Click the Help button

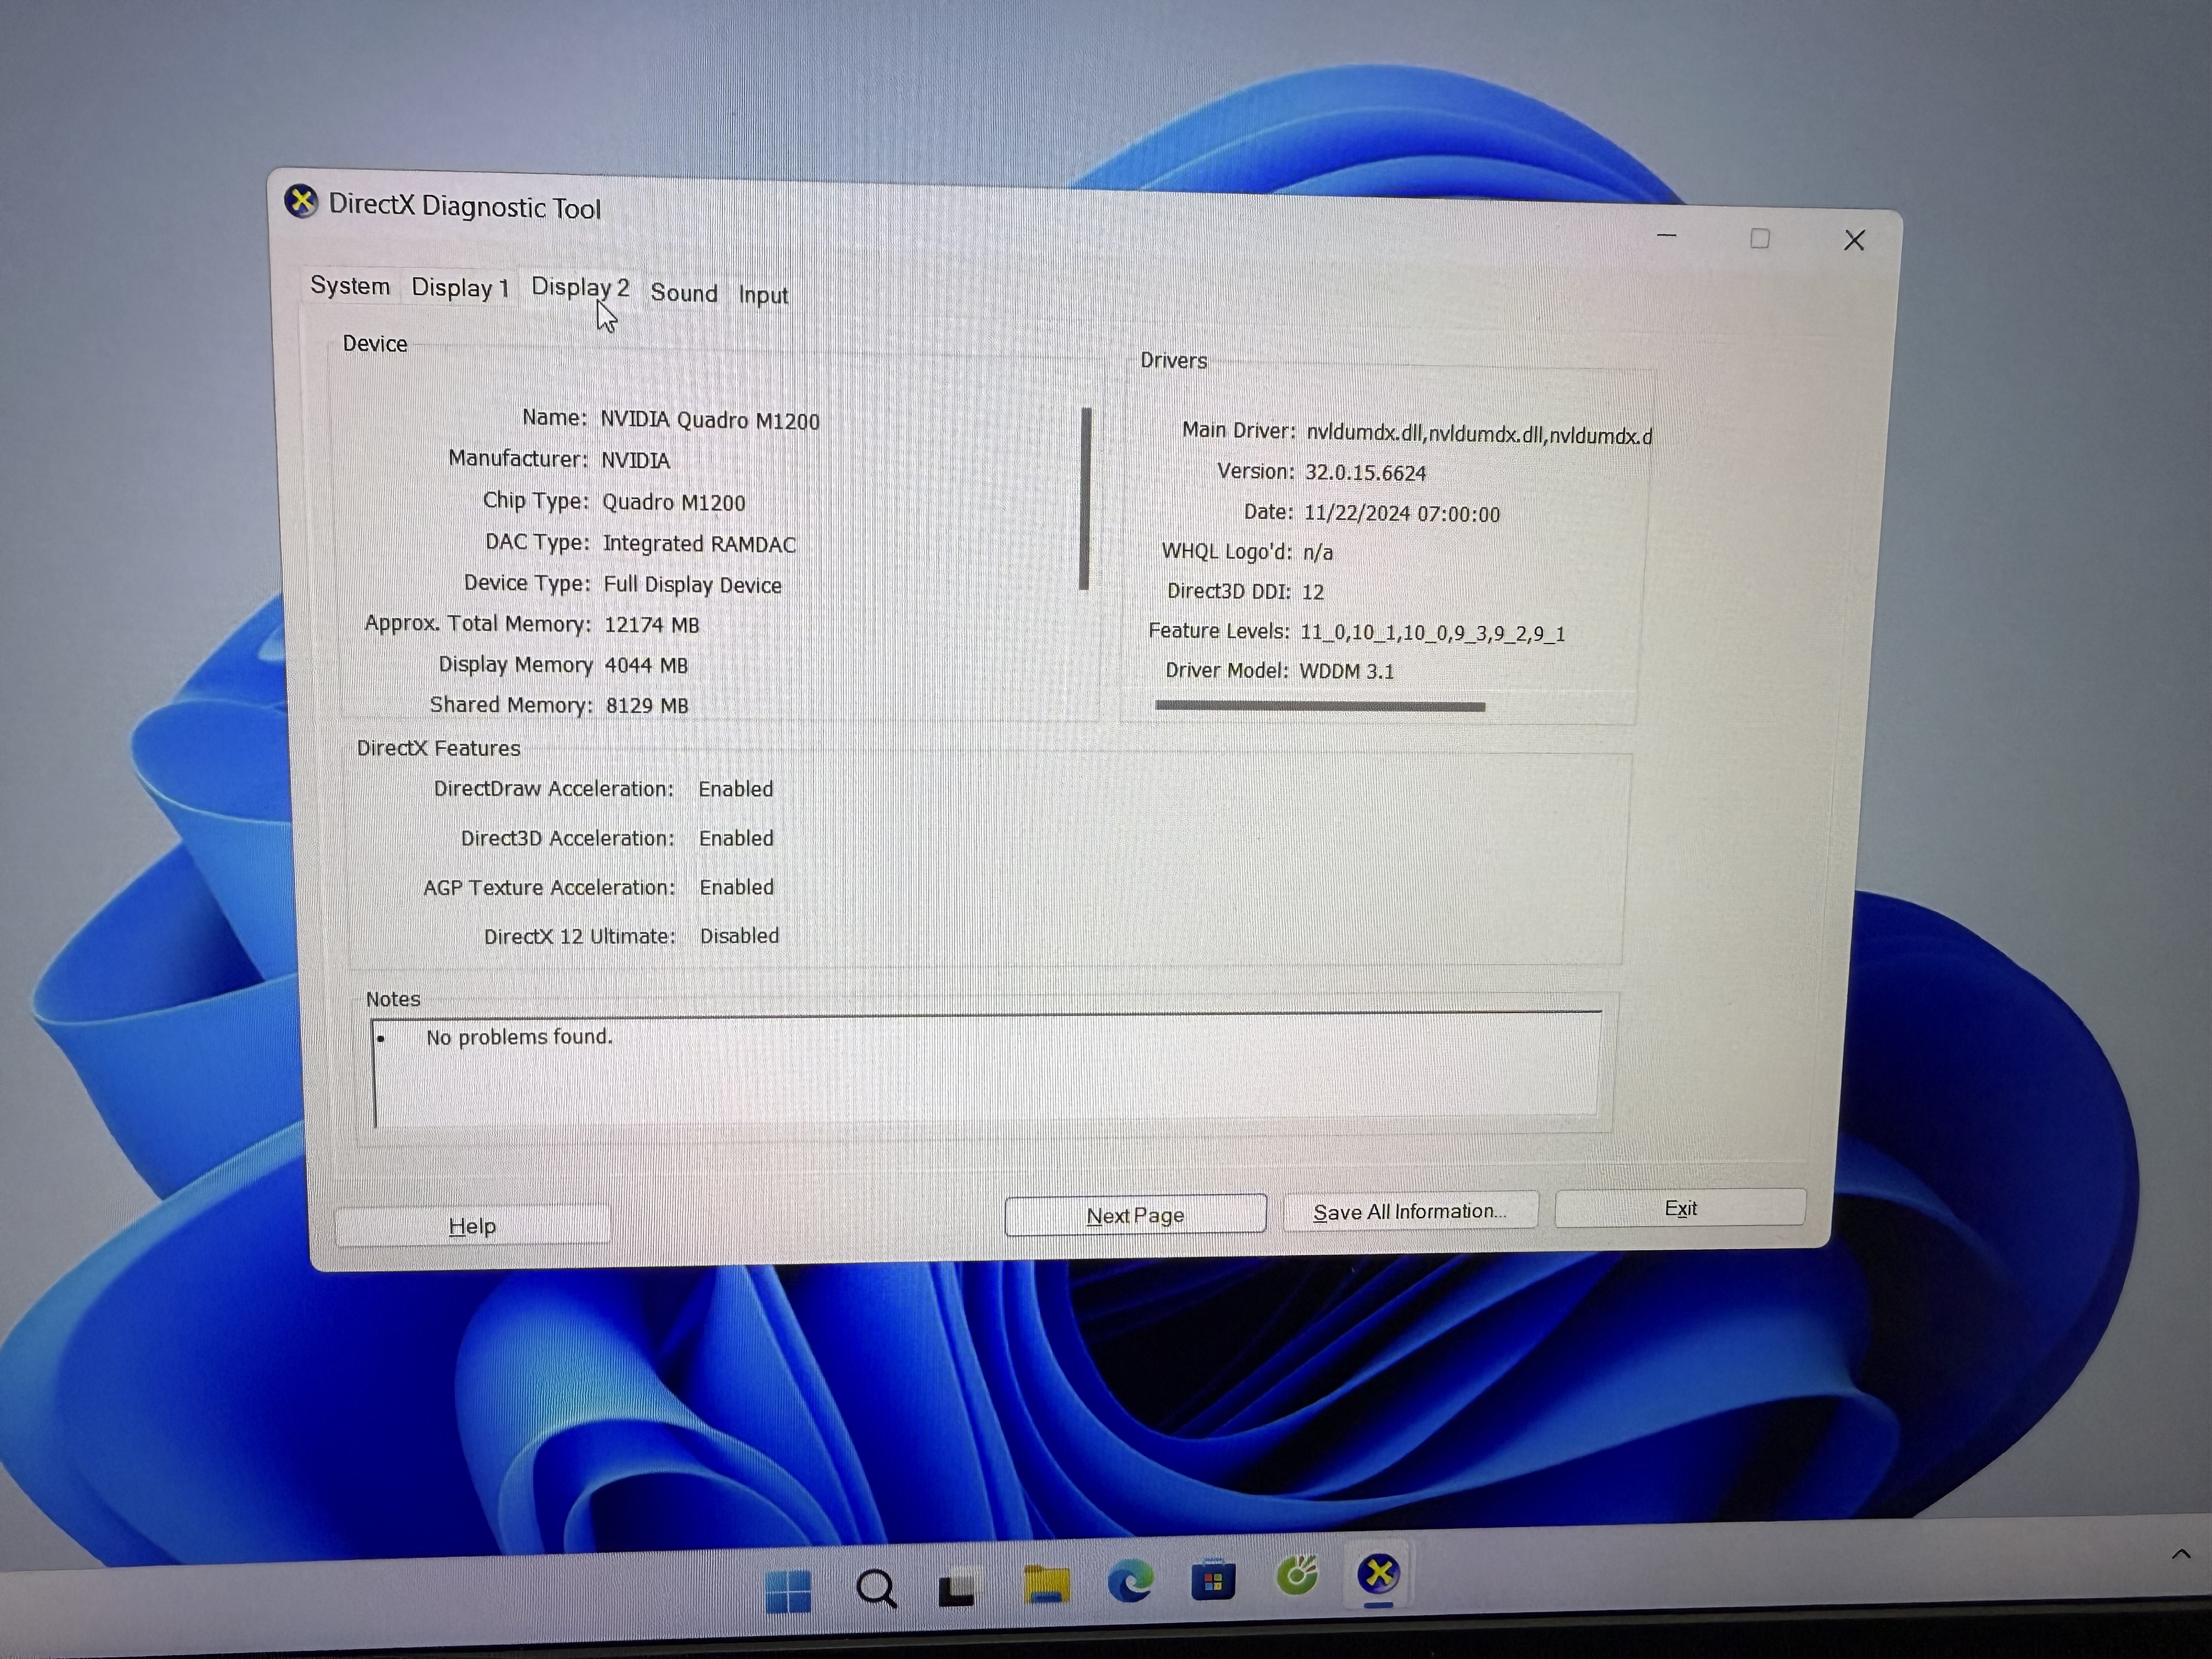click(x=472, y=1226)
